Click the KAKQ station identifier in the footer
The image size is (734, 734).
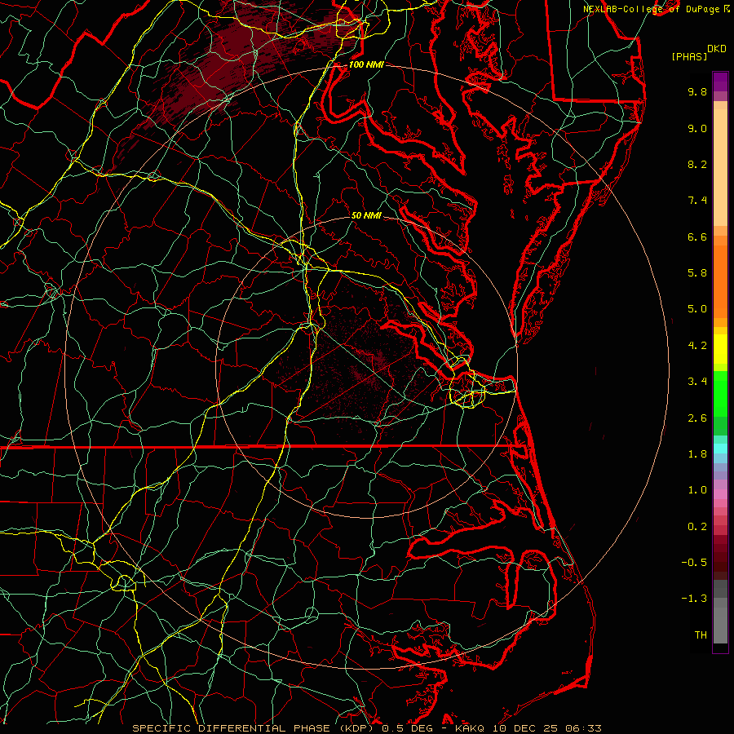[470, 728]
